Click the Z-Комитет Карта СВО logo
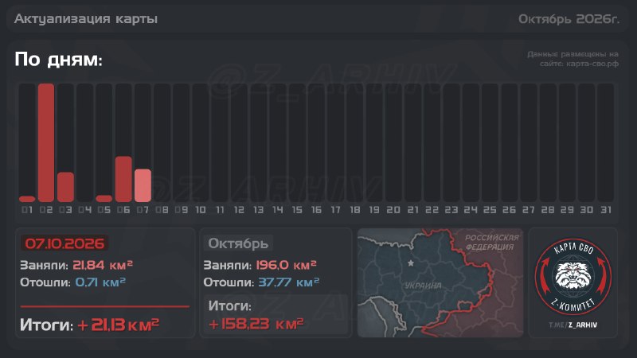637x358 pixels. [x=573, y=276]
